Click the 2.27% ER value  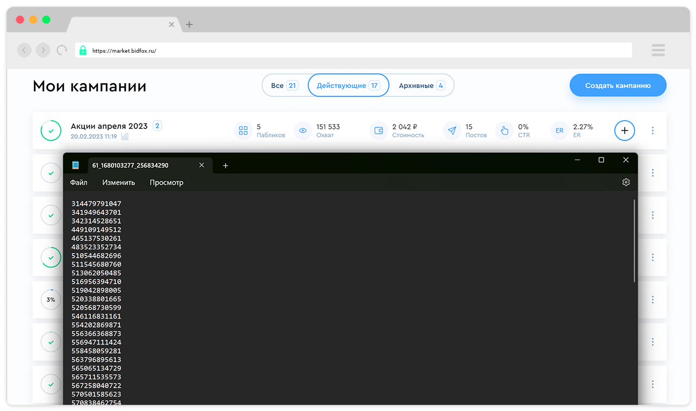[583, 127]
